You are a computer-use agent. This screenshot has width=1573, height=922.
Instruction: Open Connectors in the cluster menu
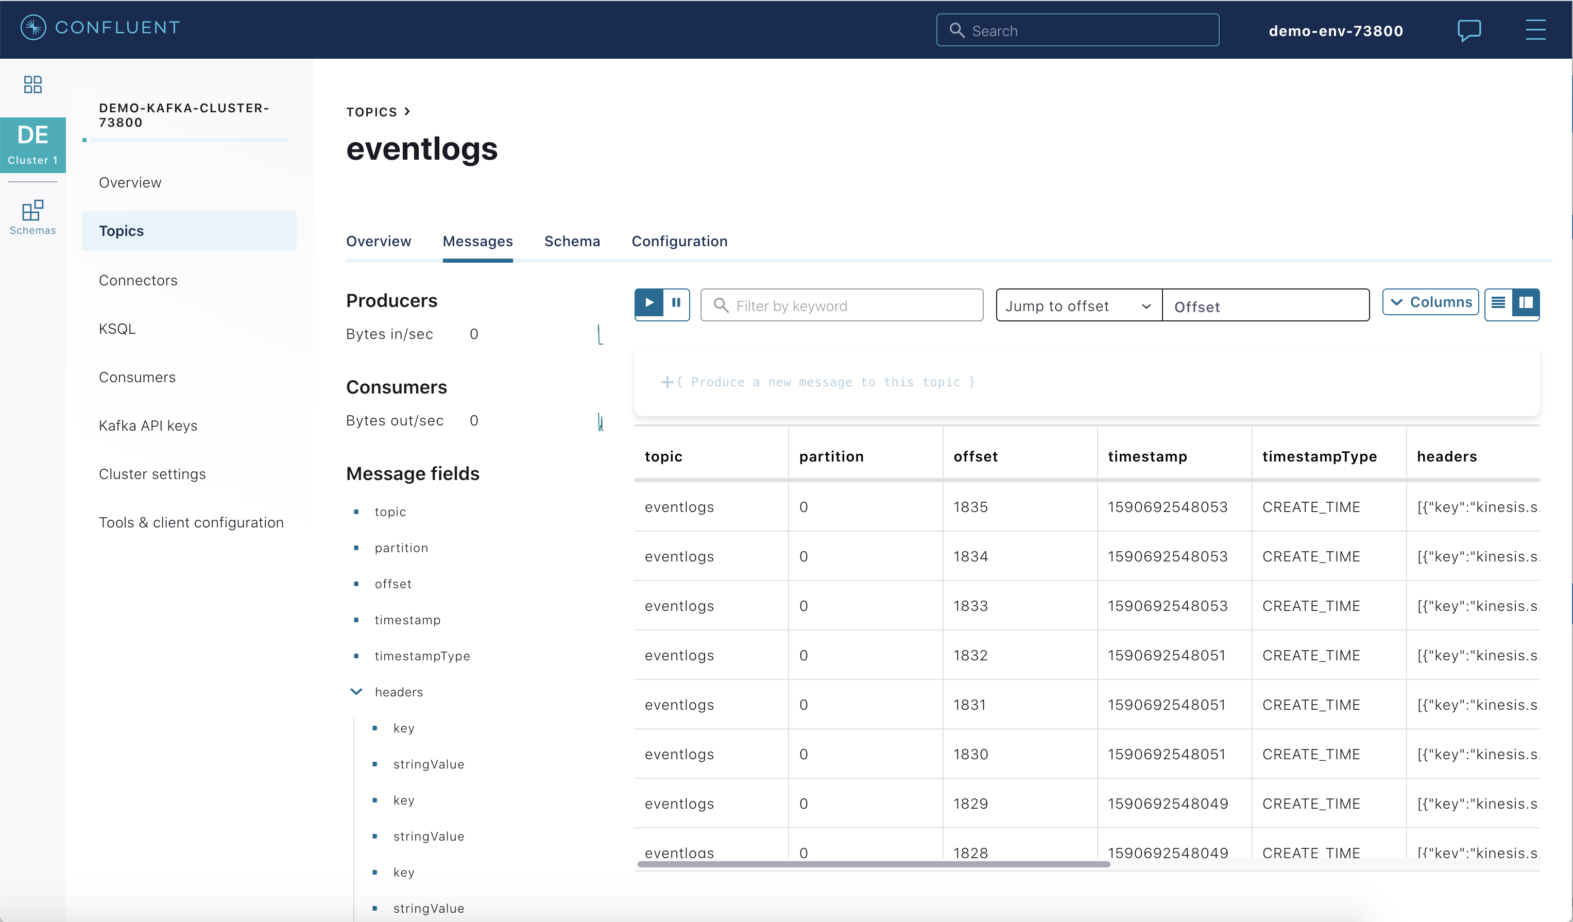[138, 280]
